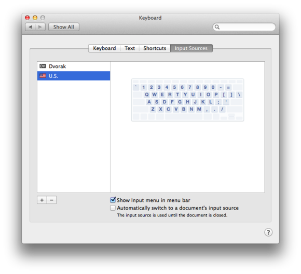Click the back navigation arrow
Screen dimensions: 301x274
(30, 27)
